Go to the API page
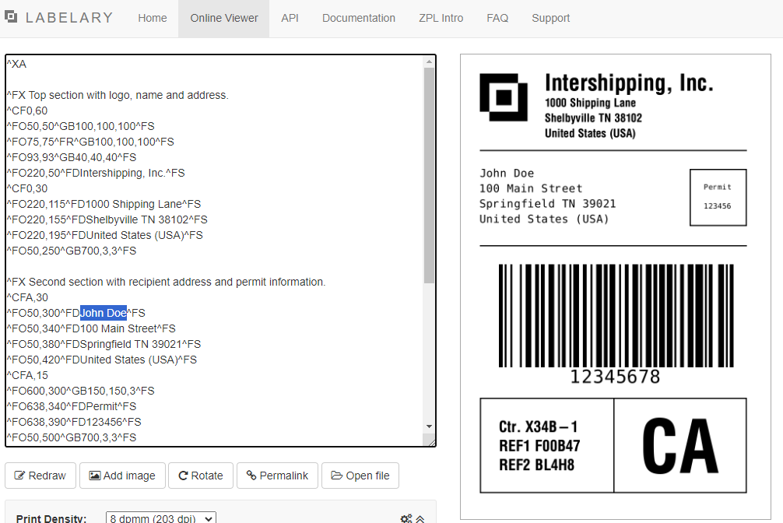 pyautogui.click(x=290, y=18)
